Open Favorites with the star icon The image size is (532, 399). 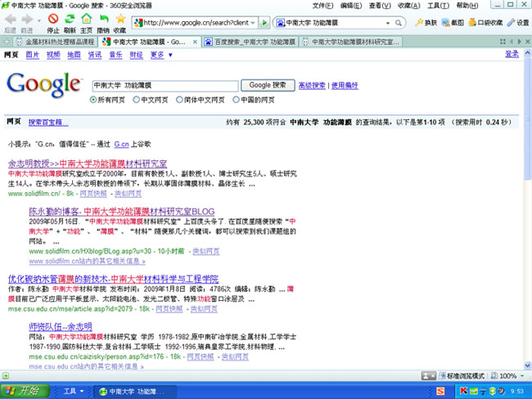click(120, 19)
